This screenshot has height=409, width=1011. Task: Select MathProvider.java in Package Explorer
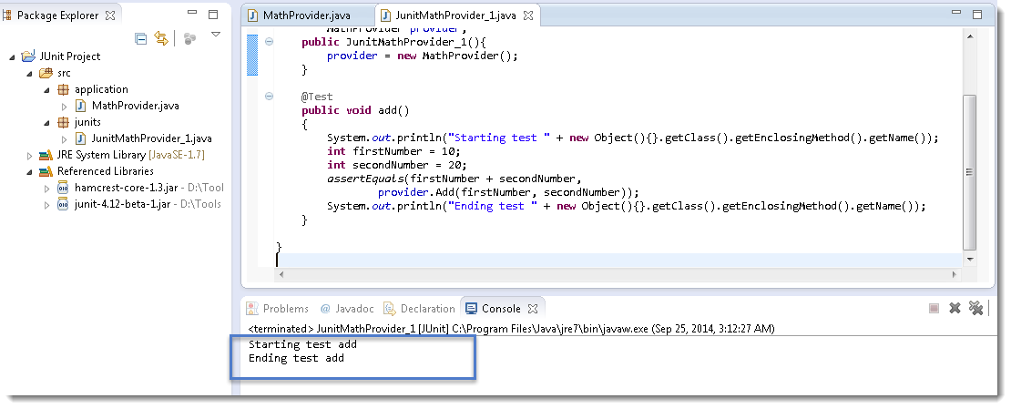pyautogui.click(x=135, y=106)
